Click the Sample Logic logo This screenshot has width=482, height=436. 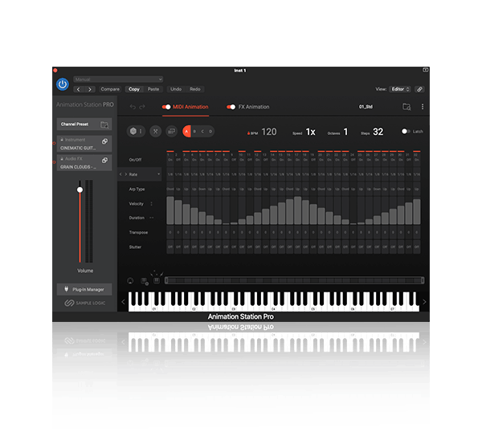pos(85,303)
